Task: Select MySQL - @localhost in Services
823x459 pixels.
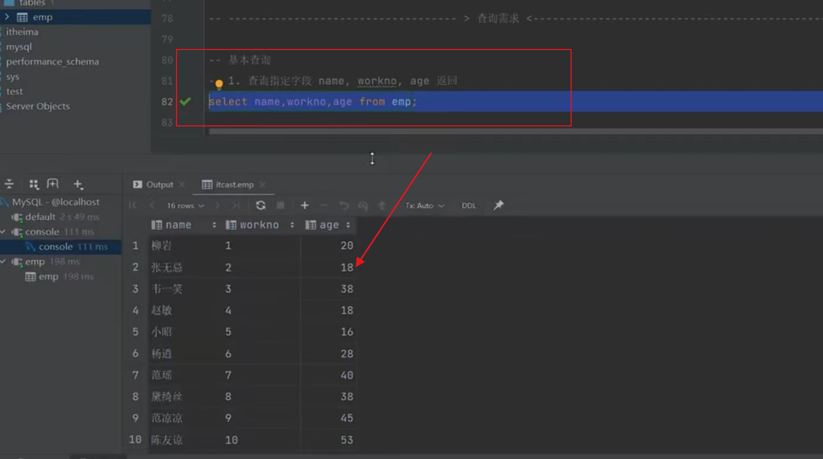Action: 55,202
